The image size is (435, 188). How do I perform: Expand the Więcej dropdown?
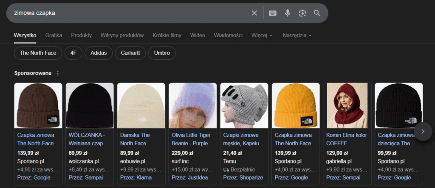[262, 35]
